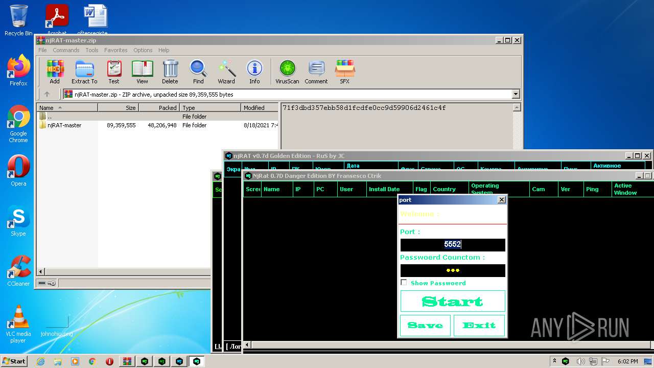Click the Add icon in WinRAR toolbar
This screenshot has width=654, height=368.
point(55,72)
